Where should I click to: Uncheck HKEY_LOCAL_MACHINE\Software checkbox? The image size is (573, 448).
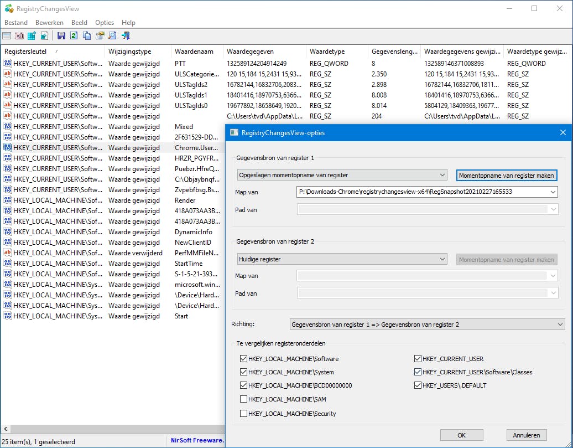point(244,359)
